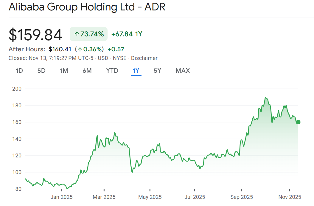Select the YTD range tab
This screenshot has width=314, height=206.
[x=112, y=71]
